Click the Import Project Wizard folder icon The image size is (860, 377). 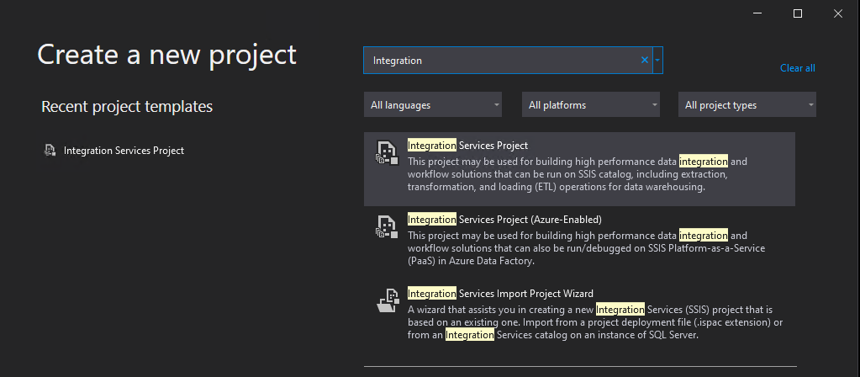388,300
